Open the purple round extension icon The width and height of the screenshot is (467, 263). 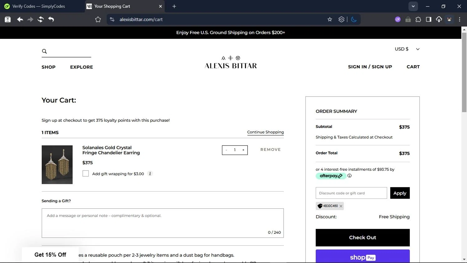(398, 19)
